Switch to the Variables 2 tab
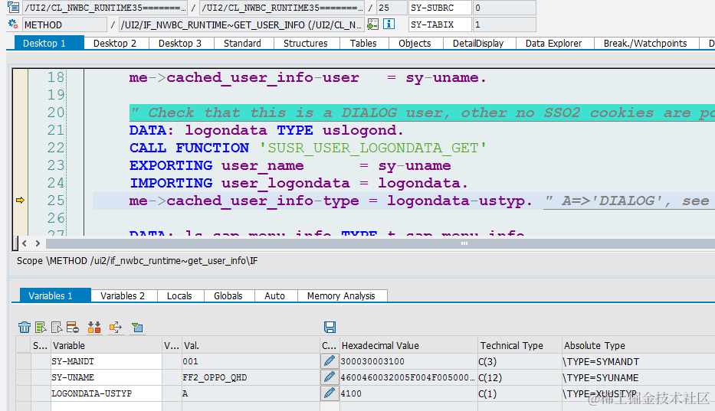The height and width of the screenshot is (411, 715). tap(123, 295)
